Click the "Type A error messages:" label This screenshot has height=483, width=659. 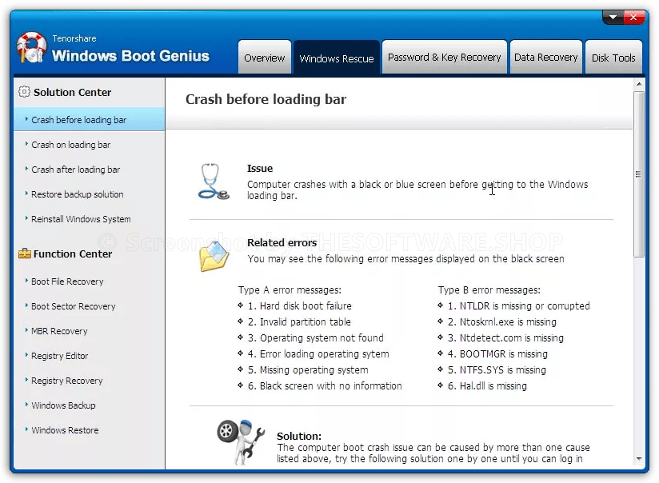coord(290,289)
